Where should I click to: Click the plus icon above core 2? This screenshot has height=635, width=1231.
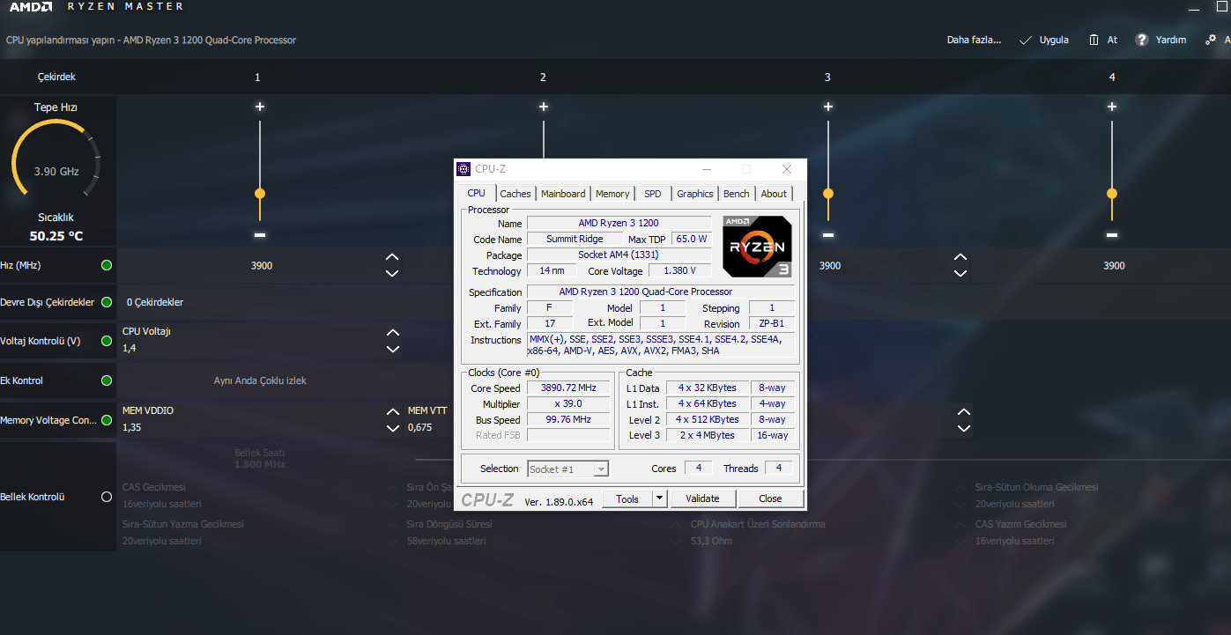(544, 107)
